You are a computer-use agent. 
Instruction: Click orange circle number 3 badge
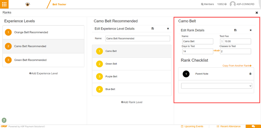pyautogui.click(x=8, y=60)
